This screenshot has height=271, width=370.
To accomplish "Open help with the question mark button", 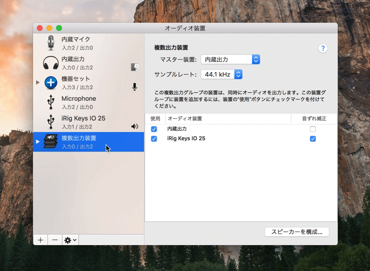I will click(x=323, y=48).
